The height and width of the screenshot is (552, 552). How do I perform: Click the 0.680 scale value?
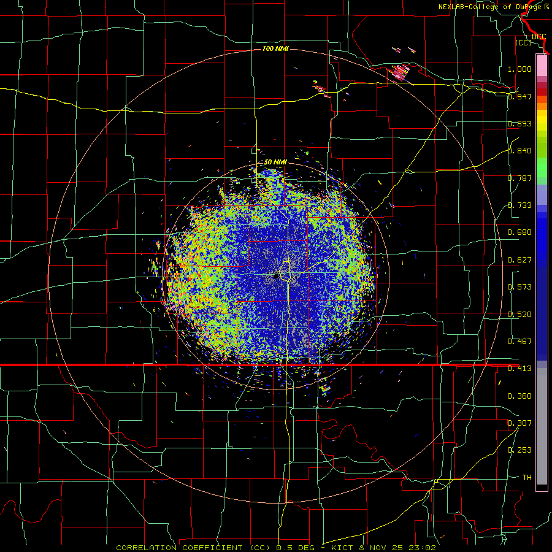519,232
